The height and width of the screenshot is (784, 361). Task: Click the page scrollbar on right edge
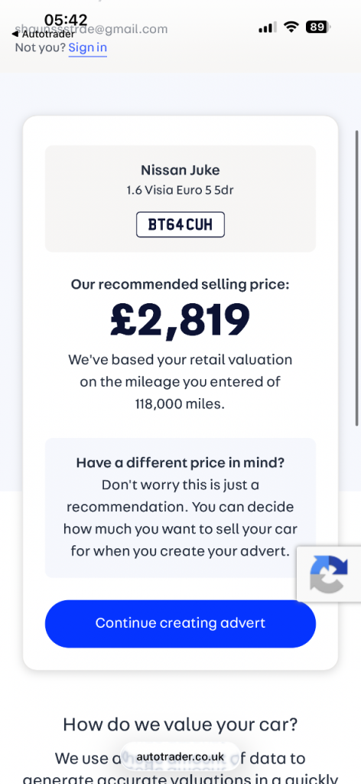click(356, 278)
